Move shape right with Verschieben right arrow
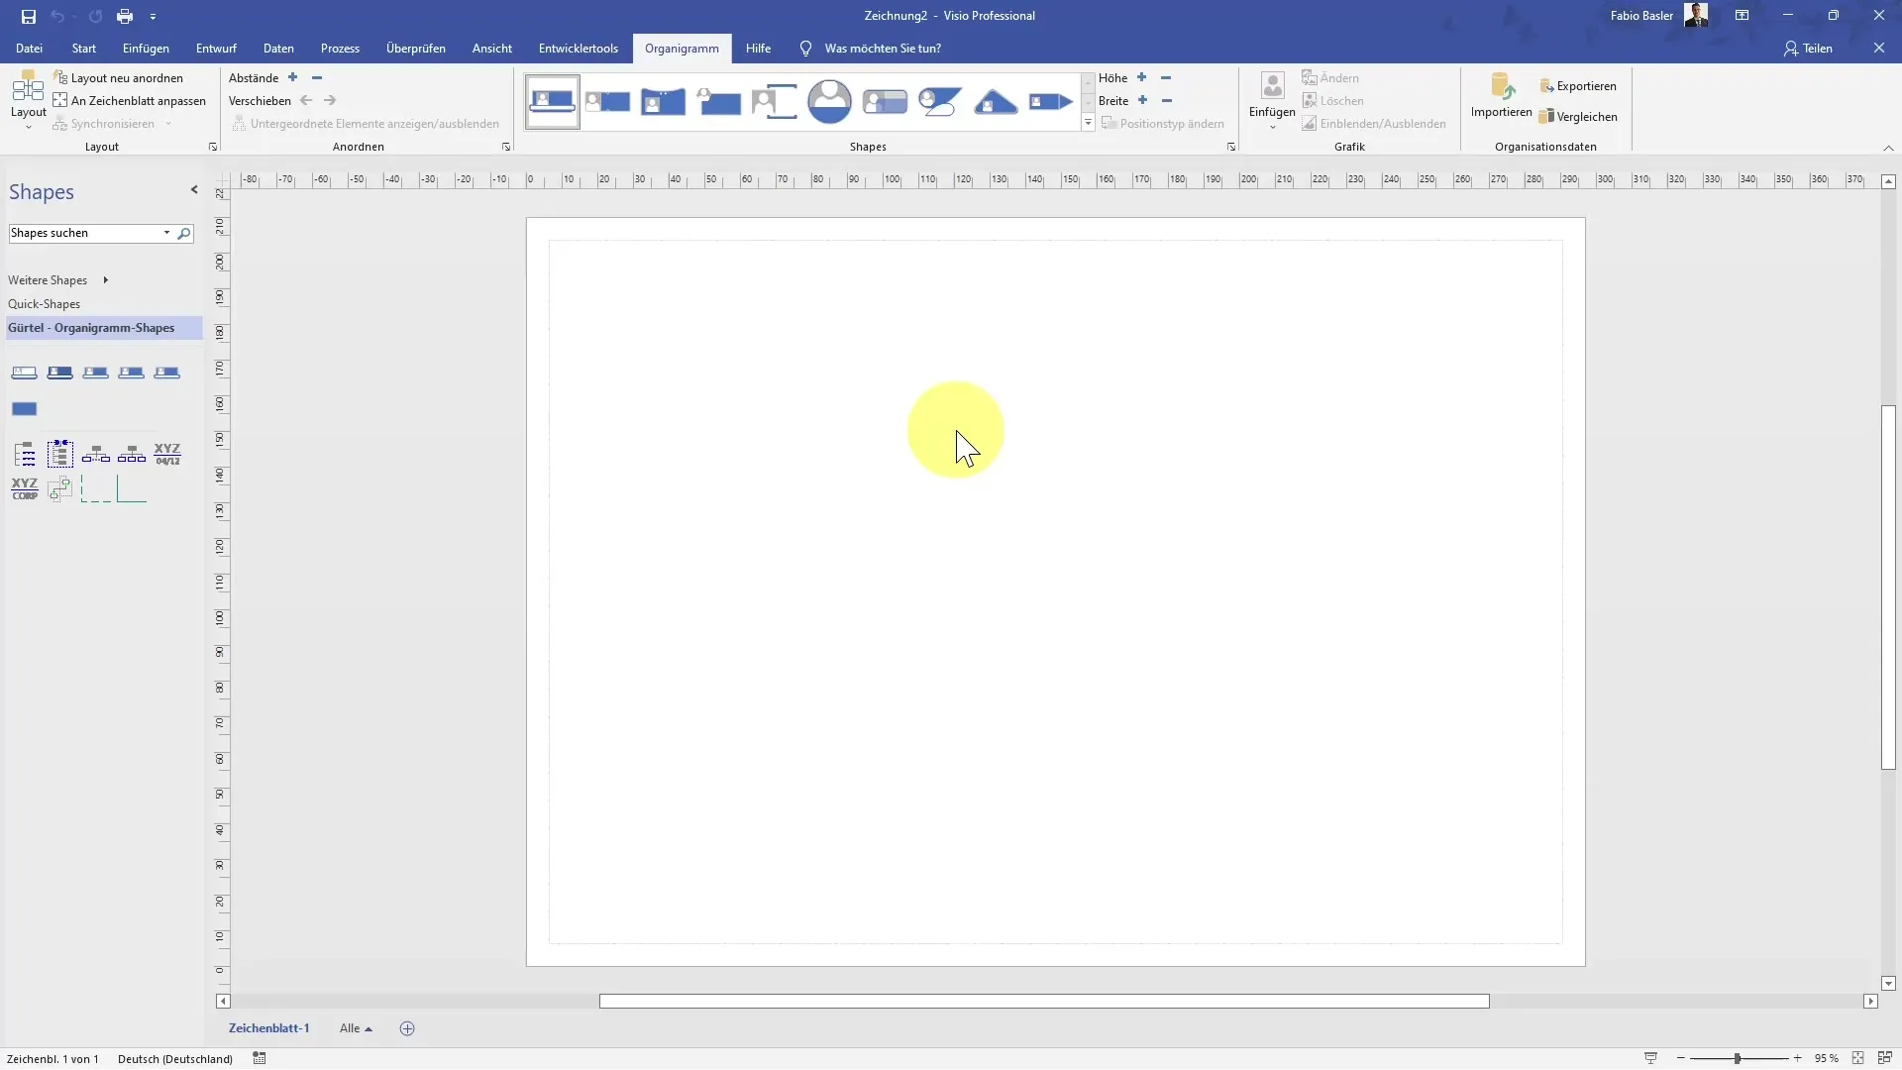 [330, 100]
